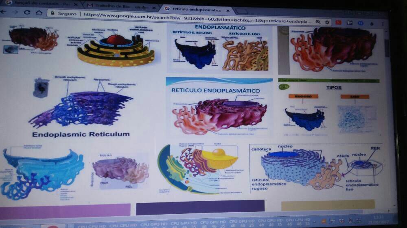Close the Trabalho de Bio tab

coord(154,8)
